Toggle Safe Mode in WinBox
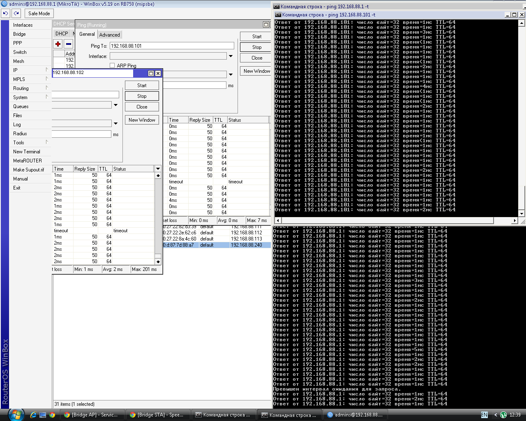526x421 pixels. point(39,14)
